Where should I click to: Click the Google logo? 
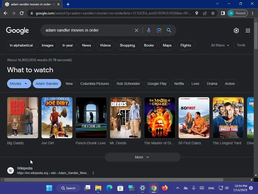click(x=17, y=30)
